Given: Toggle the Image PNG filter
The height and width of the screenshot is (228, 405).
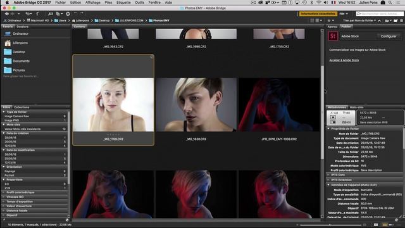Looking at the screenshot, I should tap(35, 120).
